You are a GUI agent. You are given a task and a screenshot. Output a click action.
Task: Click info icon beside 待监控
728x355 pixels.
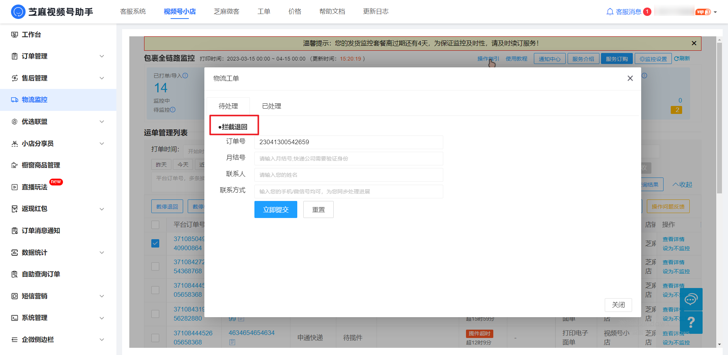tap(173, 110)
